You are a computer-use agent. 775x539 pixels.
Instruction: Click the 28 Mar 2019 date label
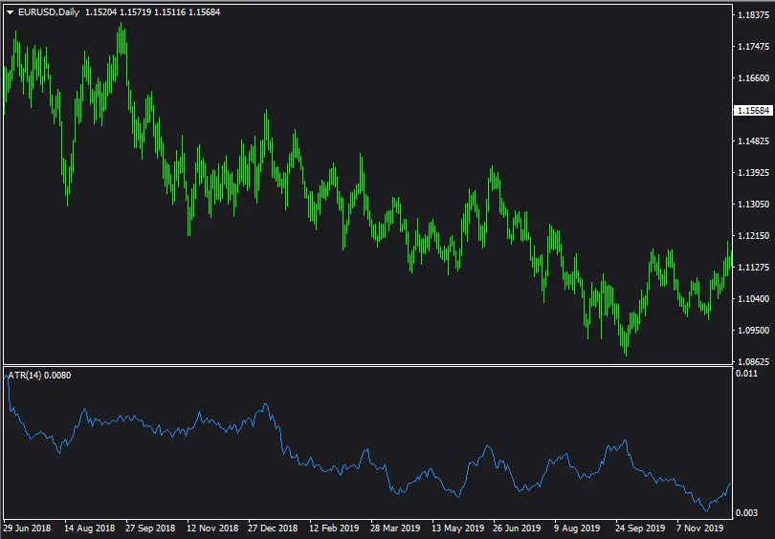click(x=395, y=528)
